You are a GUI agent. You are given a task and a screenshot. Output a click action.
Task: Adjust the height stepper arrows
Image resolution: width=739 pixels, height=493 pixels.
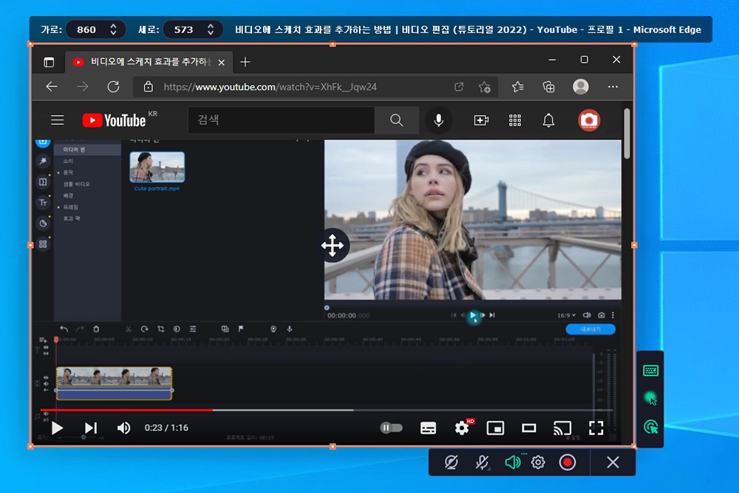[211, 30]
